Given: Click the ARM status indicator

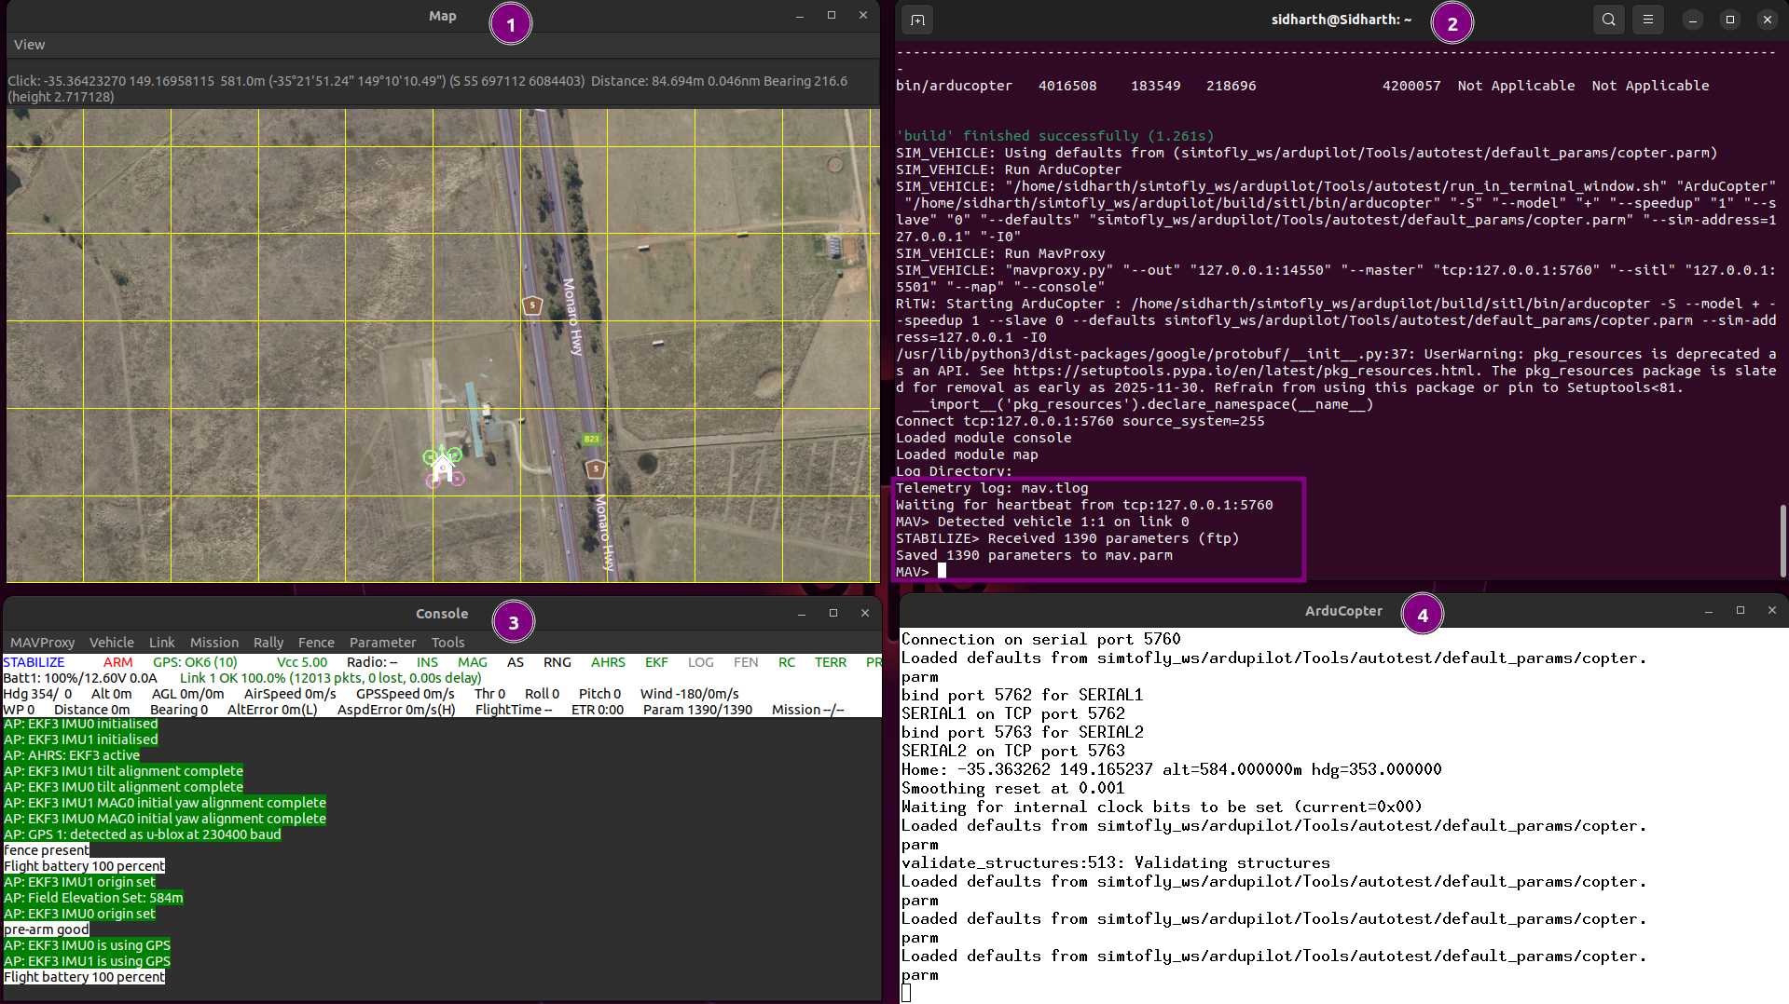Looking at the screenshot, I should pyautogui.click(x=117, y=662).
